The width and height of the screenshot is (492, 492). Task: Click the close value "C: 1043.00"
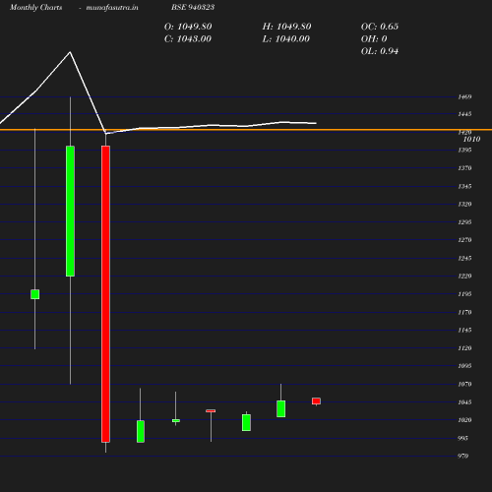(x=188, y=39)
